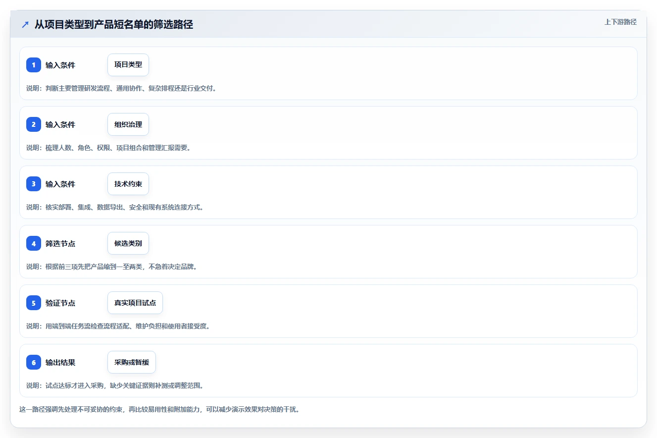Click the step number 5 badge
Screen dimensions: 657x438
[34, 303]
